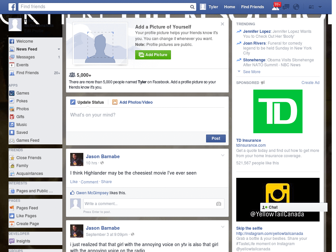Click the What's on your mind field
The image size is (336, 252).
(x=147, y=119)
